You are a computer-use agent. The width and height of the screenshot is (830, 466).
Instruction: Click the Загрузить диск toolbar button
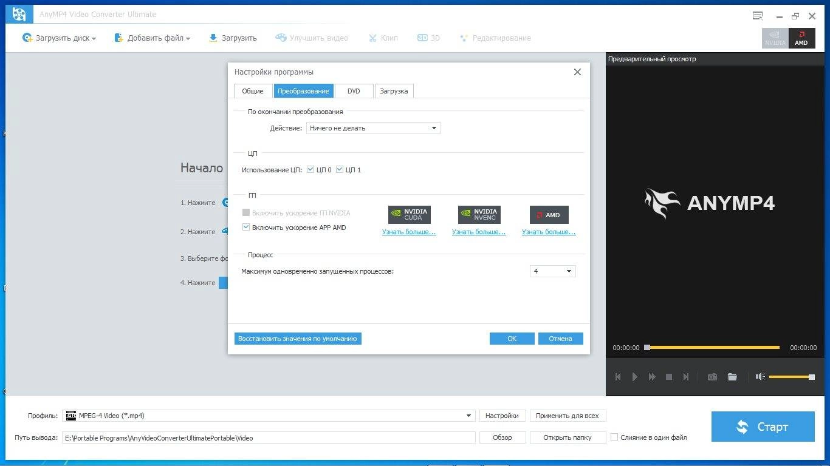coord(59,38)
